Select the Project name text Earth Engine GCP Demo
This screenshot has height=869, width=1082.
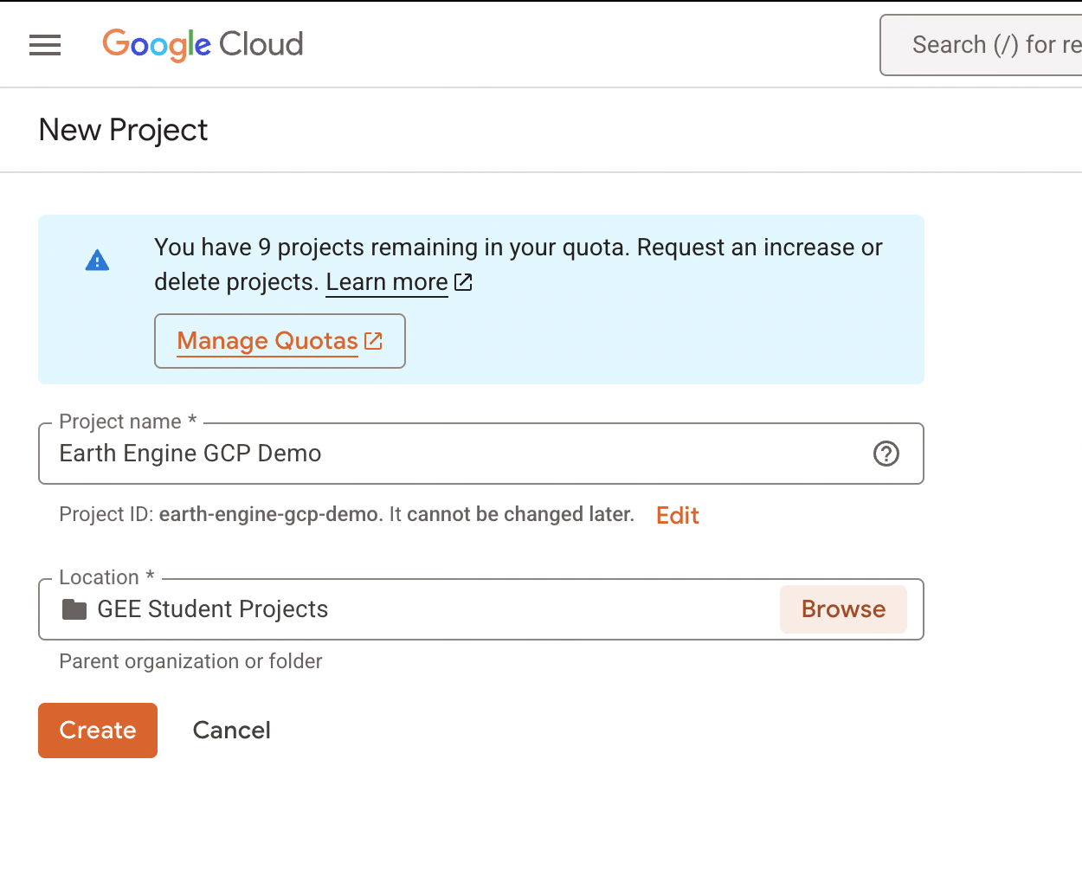point(190,453)
